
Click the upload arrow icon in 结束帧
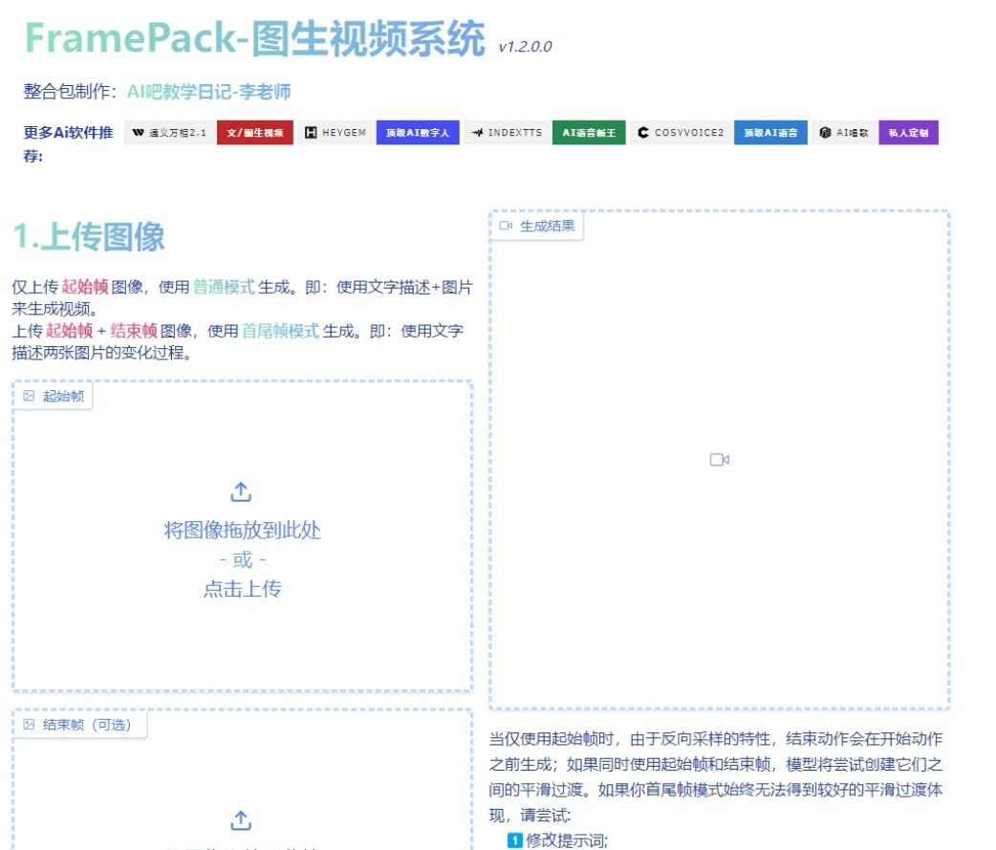coord(242,820)
